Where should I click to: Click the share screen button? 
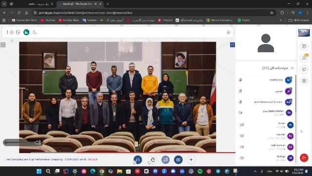178,160
